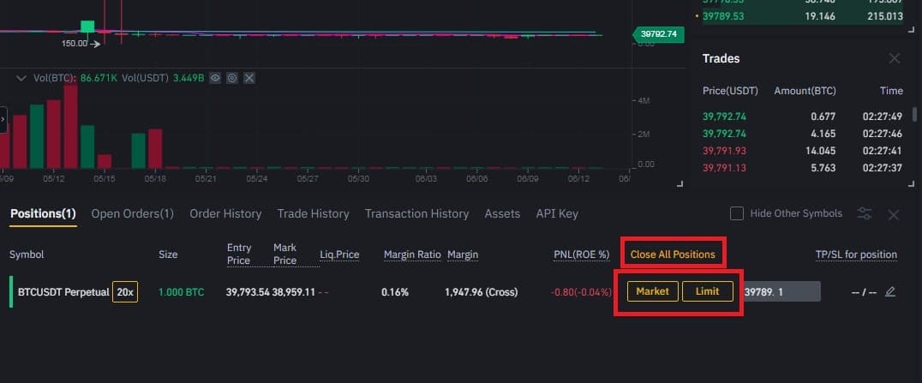Remove the volume indicator with X icon
Viewport: 922px width, 383px height.
(x=249, y=78)
